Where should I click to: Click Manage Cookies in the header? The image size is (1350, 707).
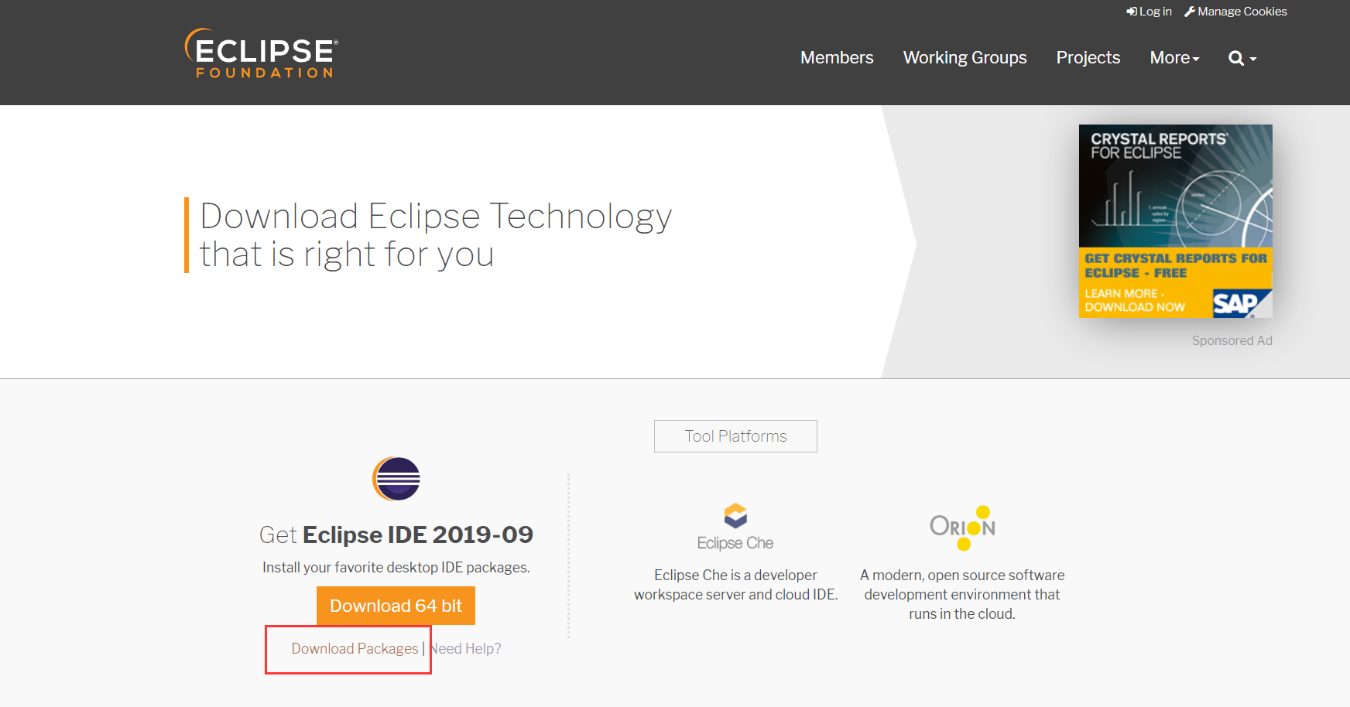pos(1242,11)
